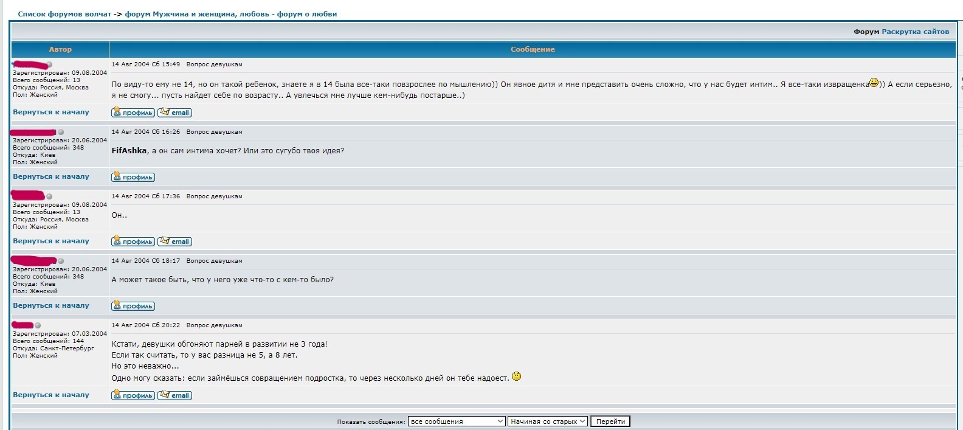Open 'Начиная со старых' sort order dropdown
The image size is (963, 430).
(548, 421)
